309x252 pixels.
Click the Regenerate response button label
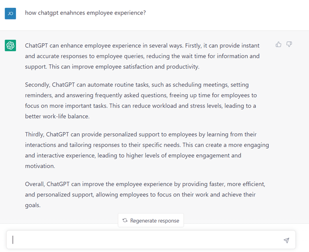click(x=154, y=221)
